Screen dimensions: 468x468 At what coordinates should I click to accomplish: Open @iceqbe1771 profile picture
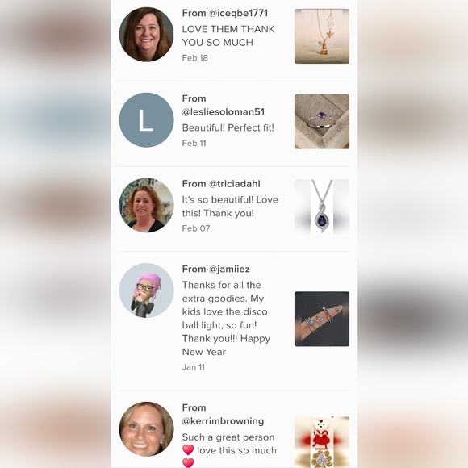[146, 35]
